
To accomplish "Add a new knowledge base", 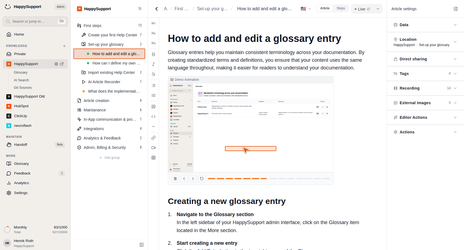I will [x=64, y=46].
